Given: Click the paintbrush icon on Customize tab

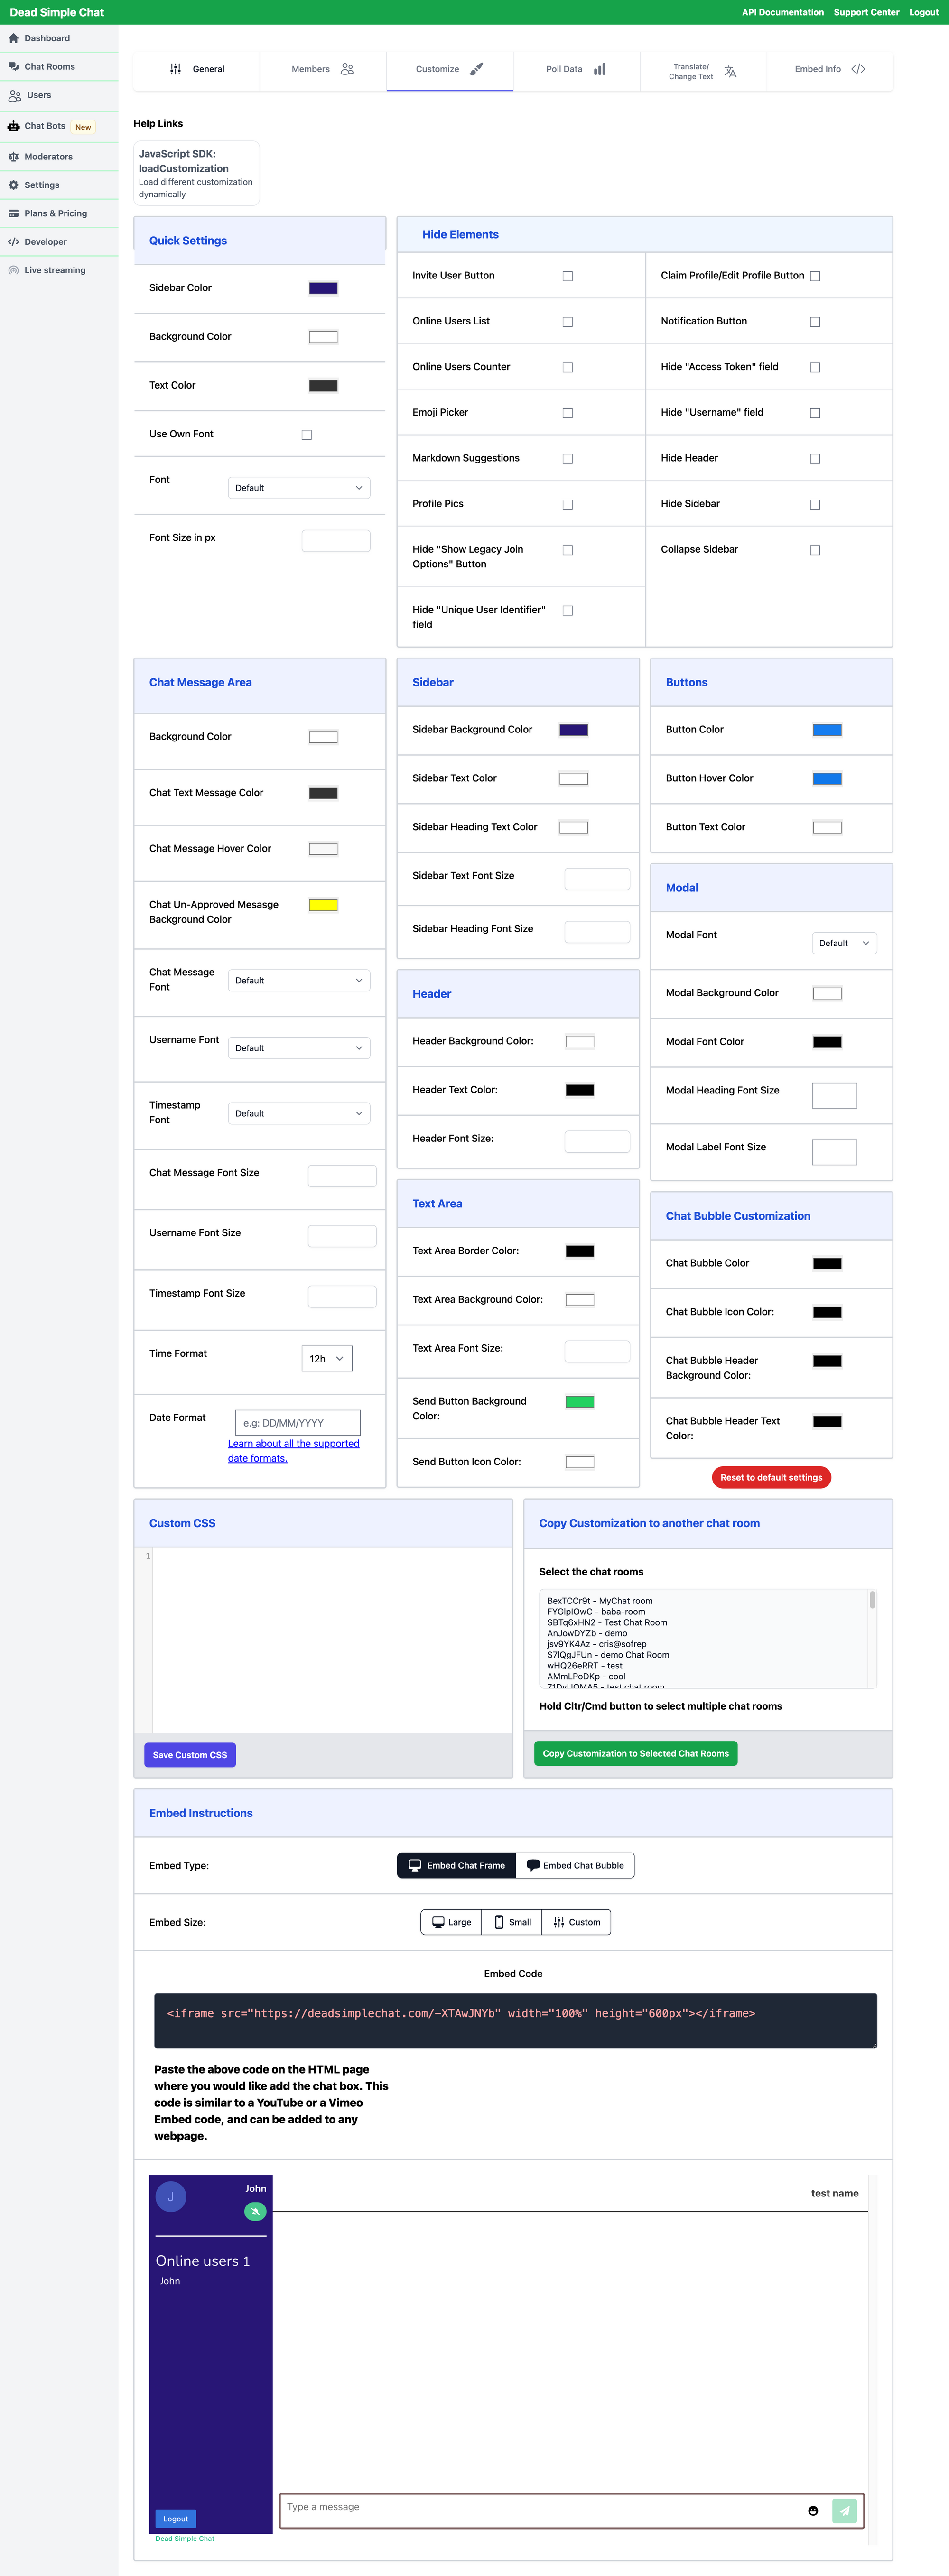Looking at the screenshot, I should coord(476,69).
